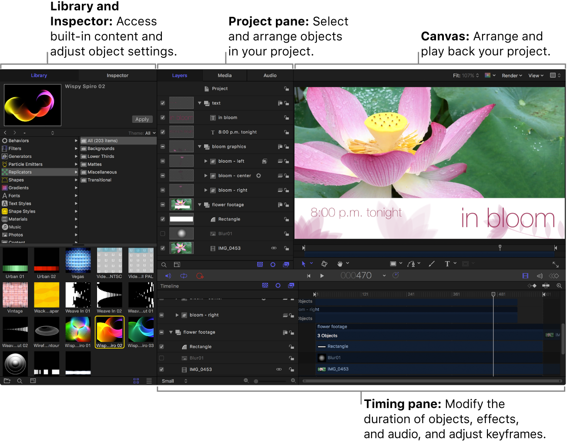Uncheck visibility of 'in bloom' text layer
This screenshot has width=567, height=444.
tap(163, 118)
